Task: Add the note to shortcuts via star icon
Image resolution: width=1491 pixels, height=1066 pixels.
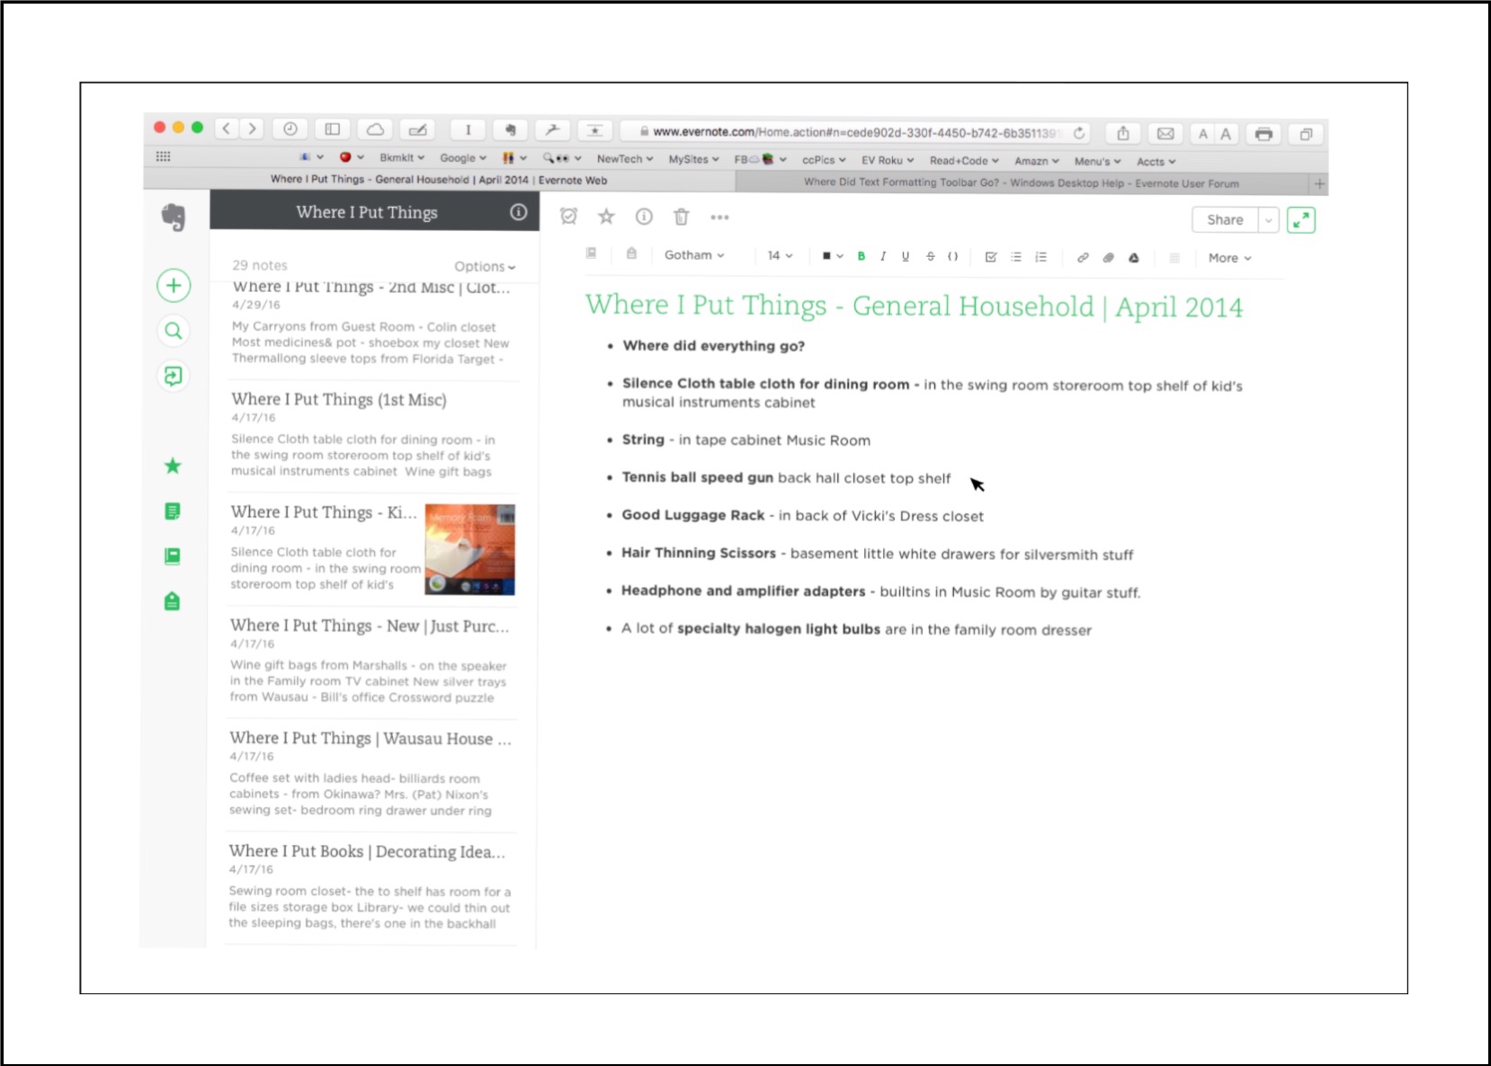Action: pyautogui.click(x=605, y=217)
